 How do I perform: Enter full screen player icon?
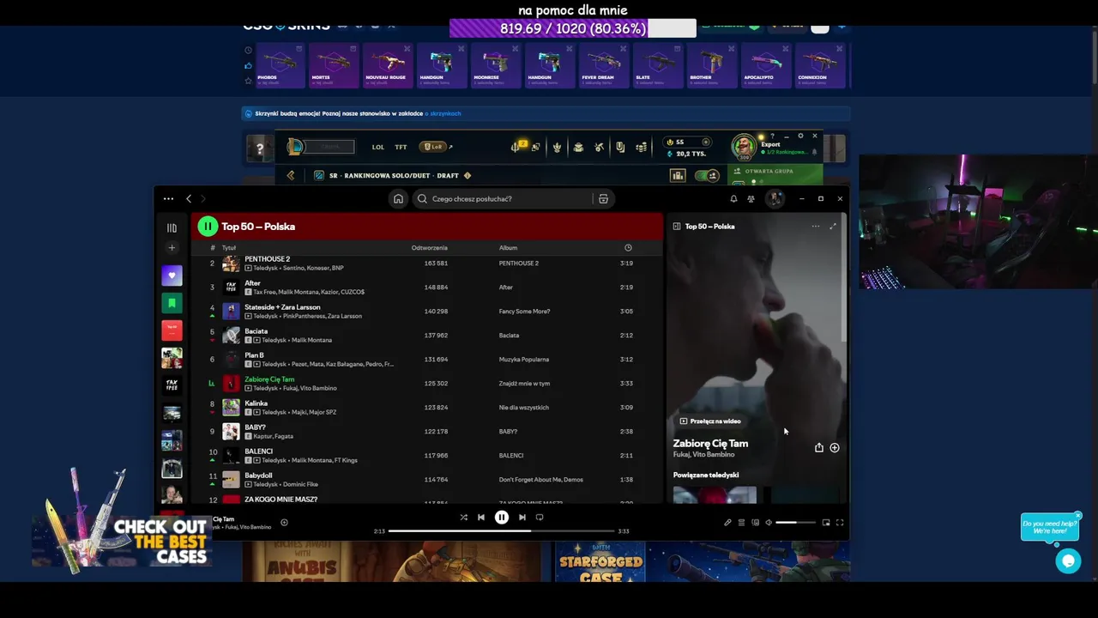[840, 523]
